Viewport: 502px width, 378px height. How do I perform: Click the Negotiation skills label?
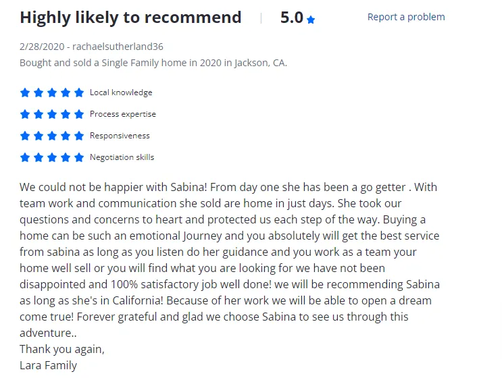click(122, 157)
